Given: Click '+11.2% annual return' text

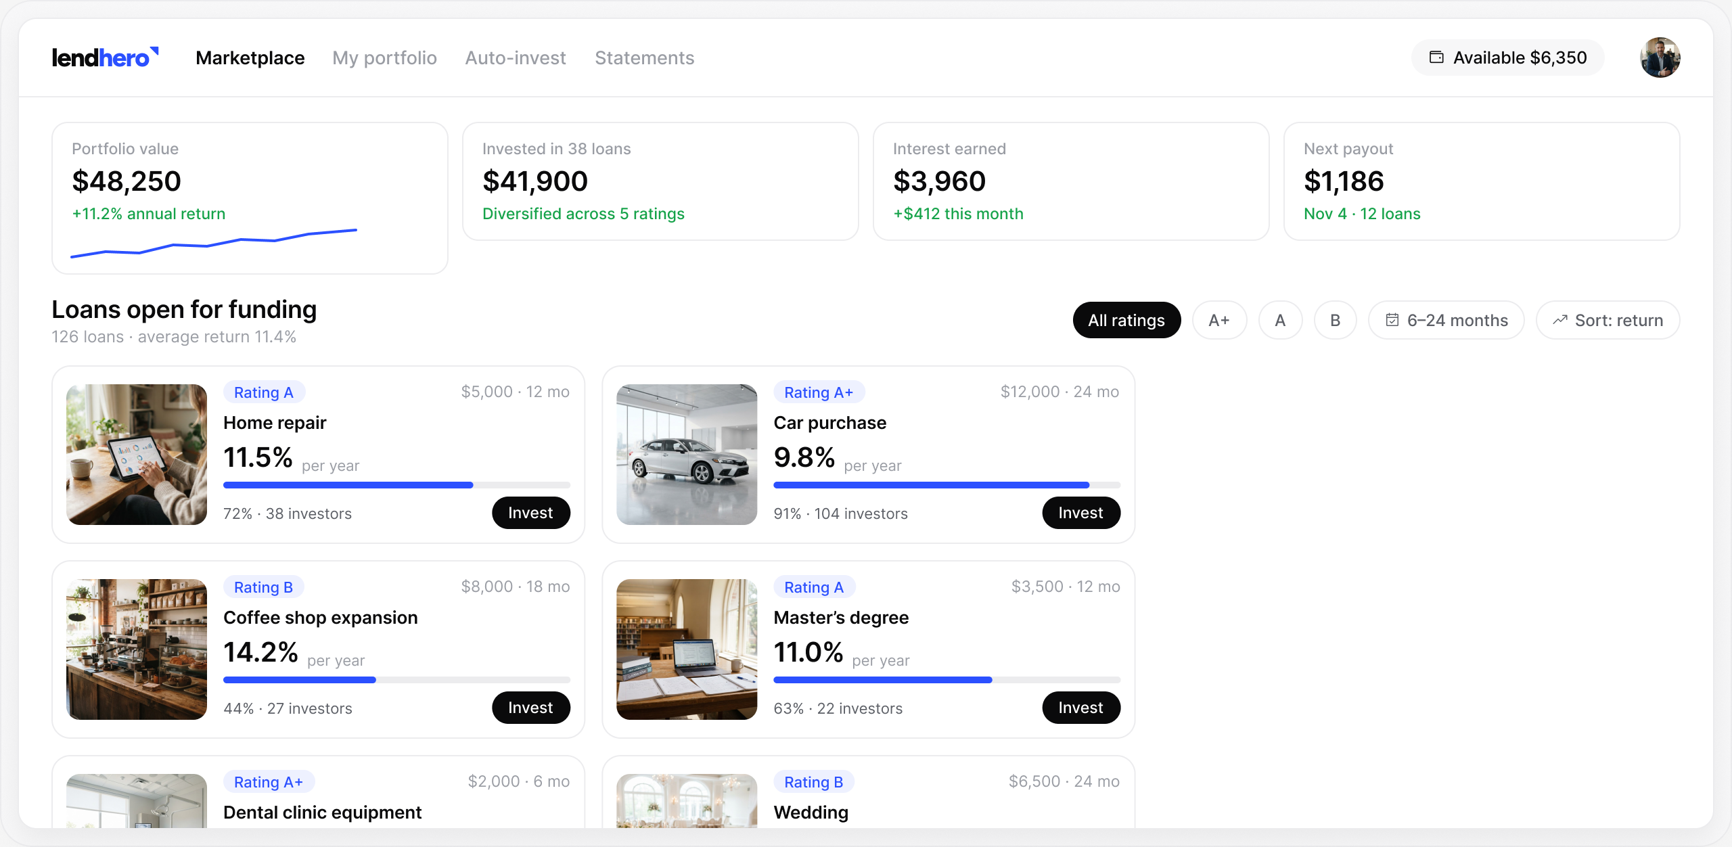Looking at the screenshot, I should (x=149, y=214).
